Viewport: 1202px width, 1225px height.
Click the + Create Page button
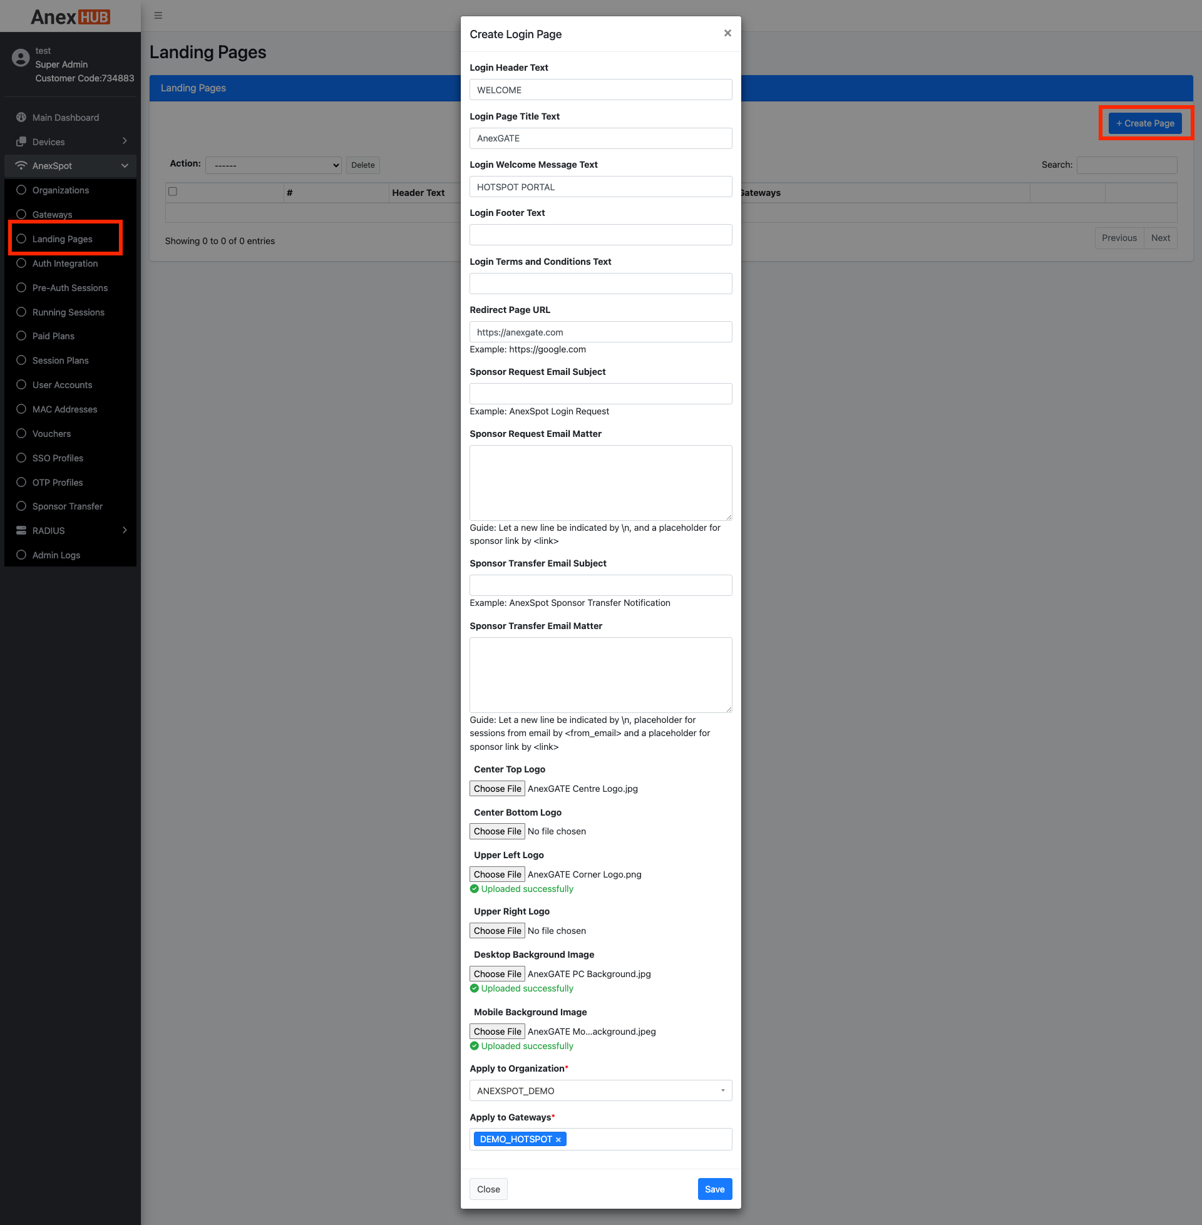(x=1144, y=123)
